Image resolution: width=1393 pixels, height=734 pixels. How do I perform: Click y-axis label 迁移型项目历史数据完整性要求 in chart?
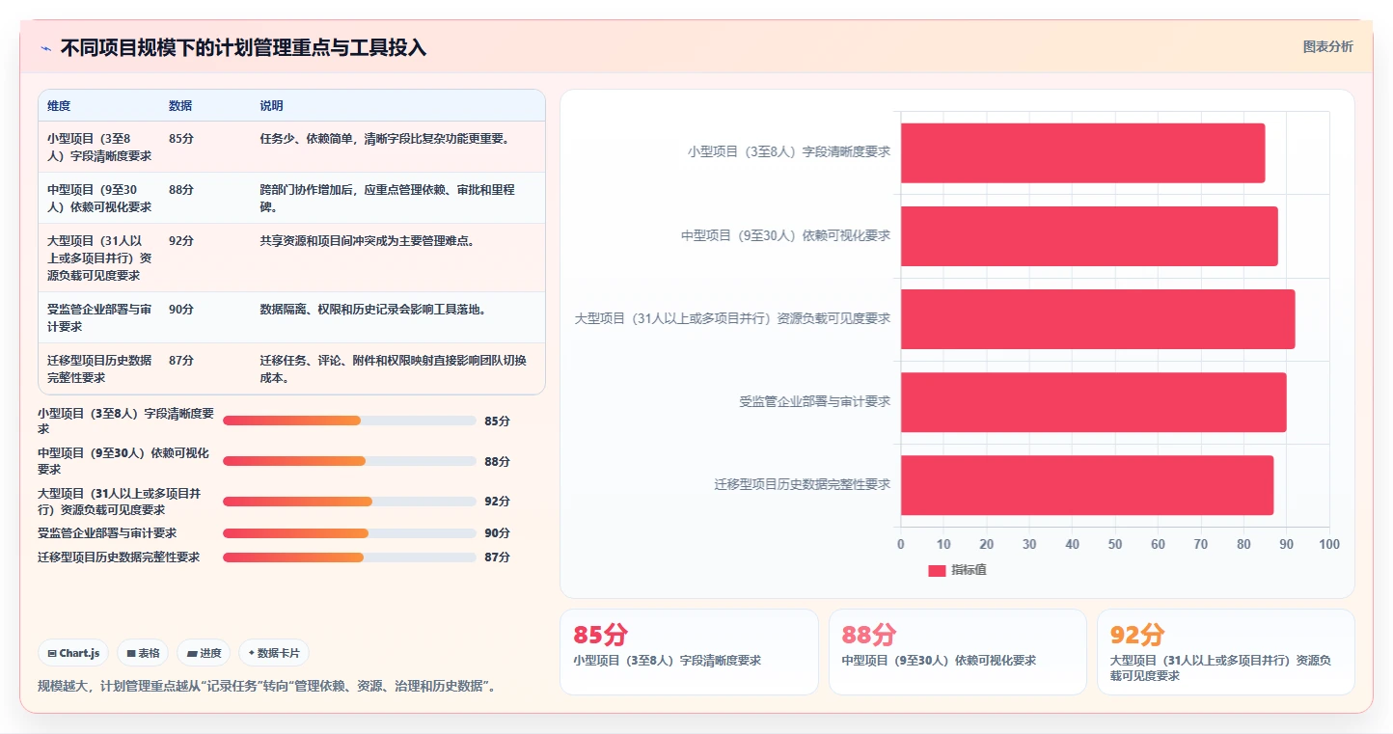802,484
